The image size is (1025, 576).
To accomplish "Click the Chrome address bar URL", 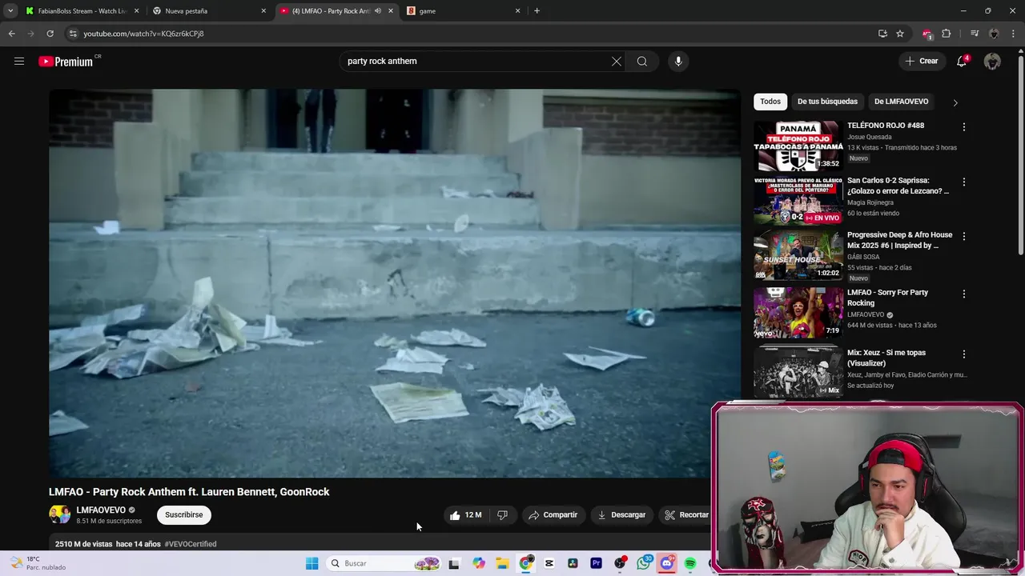I will tap(144, 34).
